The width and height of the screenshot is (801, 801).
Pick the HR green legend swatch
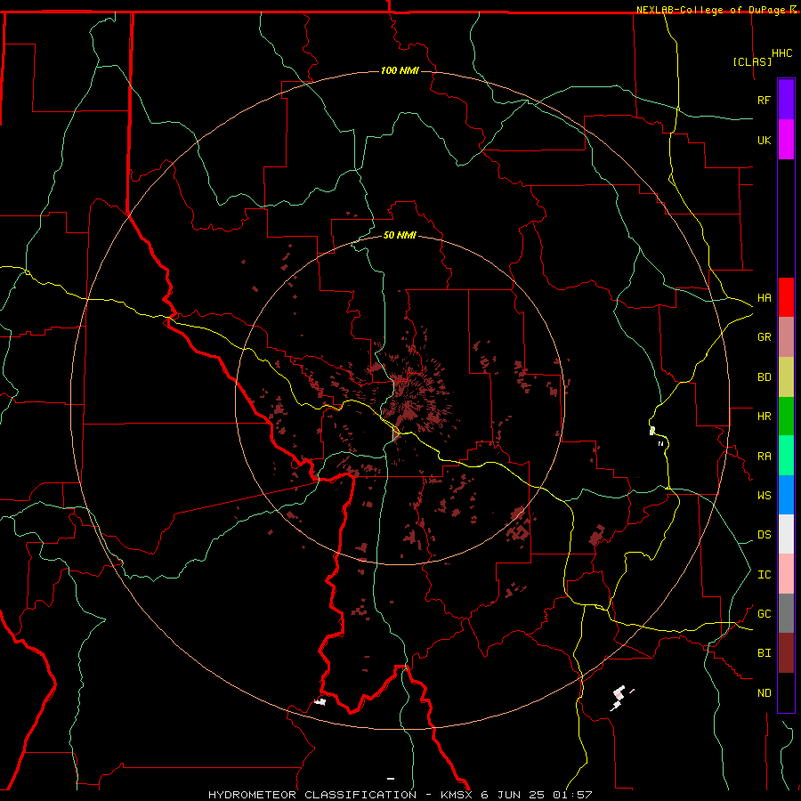point(786,417)
